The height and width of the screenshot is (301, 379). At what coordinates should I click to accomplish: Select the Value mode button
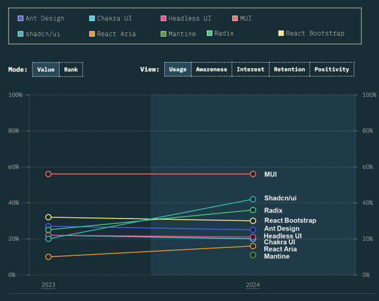[x=46, y=70]
